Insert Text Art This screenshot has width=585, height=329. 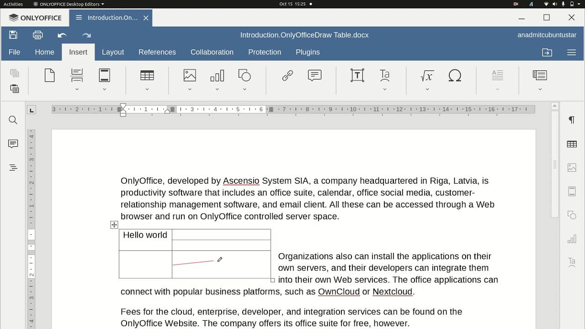coord(385,75)
